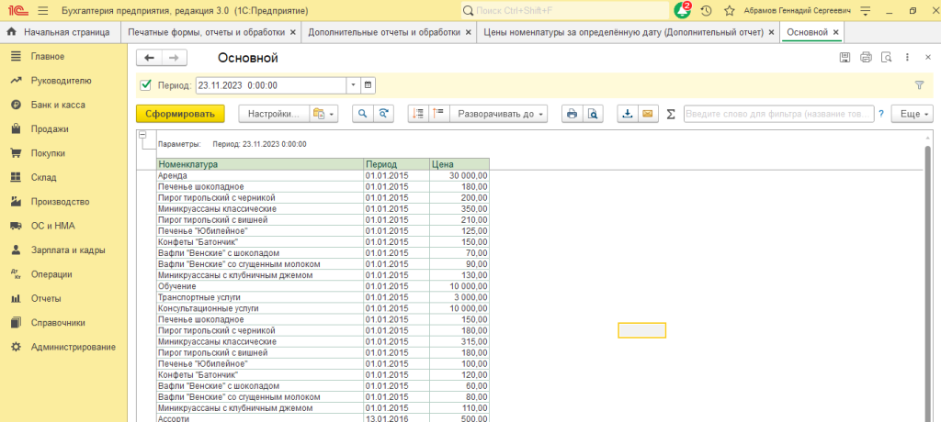Send report by email envelope icon
Screen dimensions: 941x422
click(x=649, y=114)
